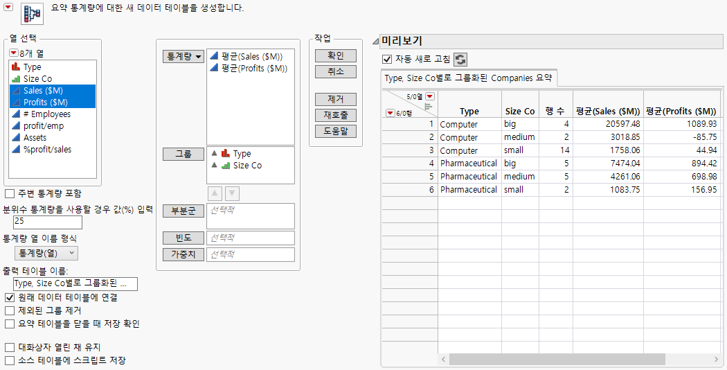Click the 부분군 optional field
Screen dimensions: 727x370
[251, 216]
